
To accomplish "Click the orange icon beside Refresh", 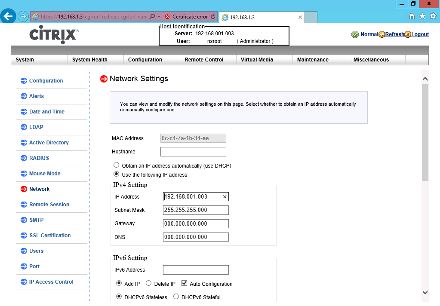I will (x=382, y=34).
